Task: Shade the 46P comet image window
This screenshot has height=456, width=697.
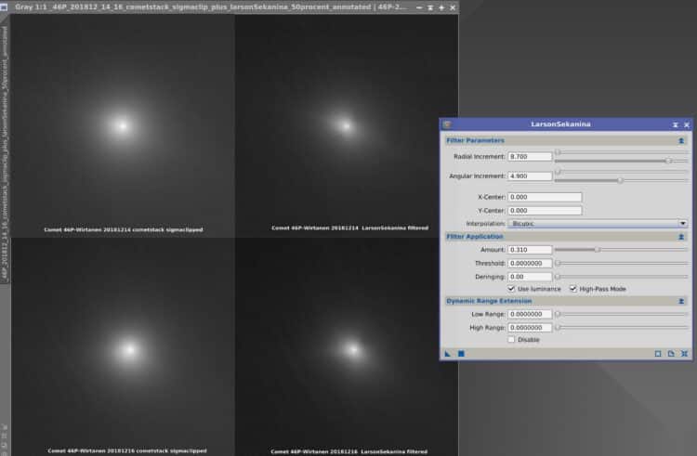Action: [430, 7]
